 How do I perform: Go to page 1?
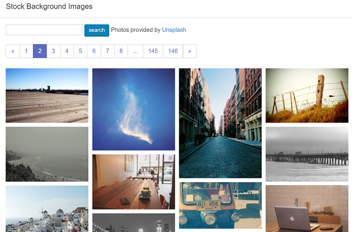point(26,51)
